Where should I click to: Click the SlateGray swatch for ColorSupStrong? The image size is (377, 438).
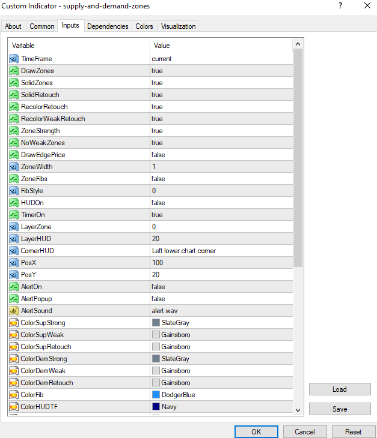(156, 323)
